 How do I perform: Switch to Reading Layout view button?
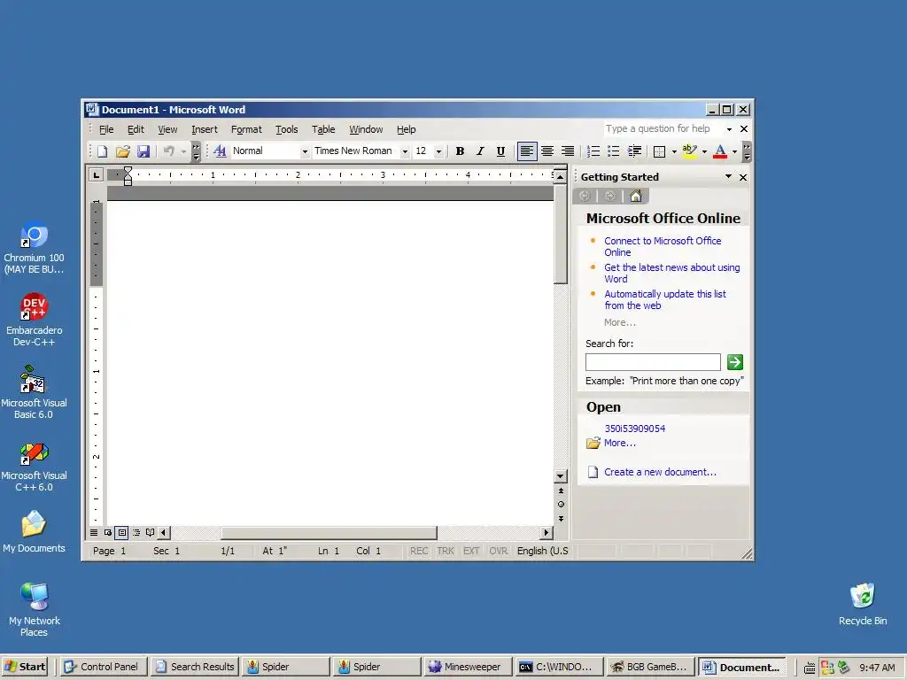click(151, 532)
